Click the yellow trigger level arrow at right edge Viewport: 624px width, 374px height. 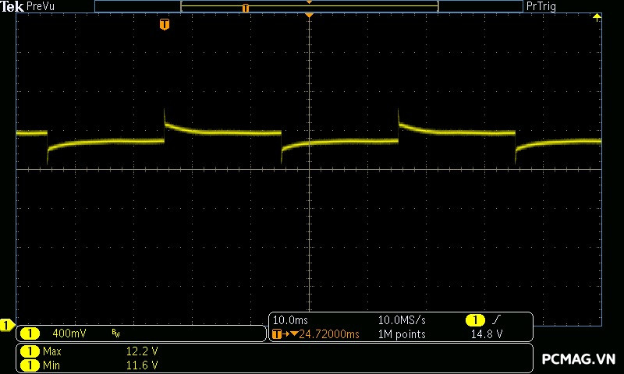pos(597,17)
